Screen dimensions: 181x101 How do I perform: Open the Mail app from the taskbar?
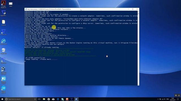coord(53,99)
